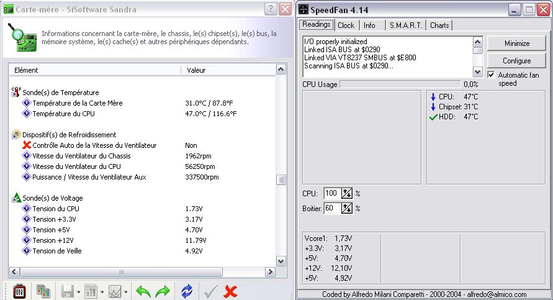The width and height of the screenshot is (553, 300).
Task: Open the grey bar chart dropdown arrow
Action: tap(101, 291)
